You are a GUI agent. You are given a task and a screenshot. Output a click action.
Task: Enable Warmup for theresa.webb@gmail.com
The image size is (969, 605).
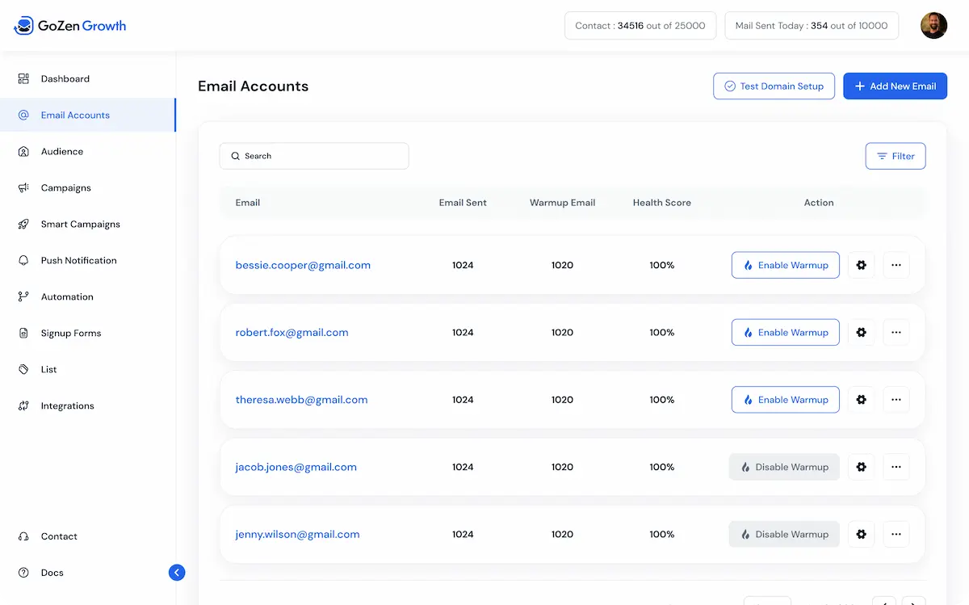pos(785,399)
